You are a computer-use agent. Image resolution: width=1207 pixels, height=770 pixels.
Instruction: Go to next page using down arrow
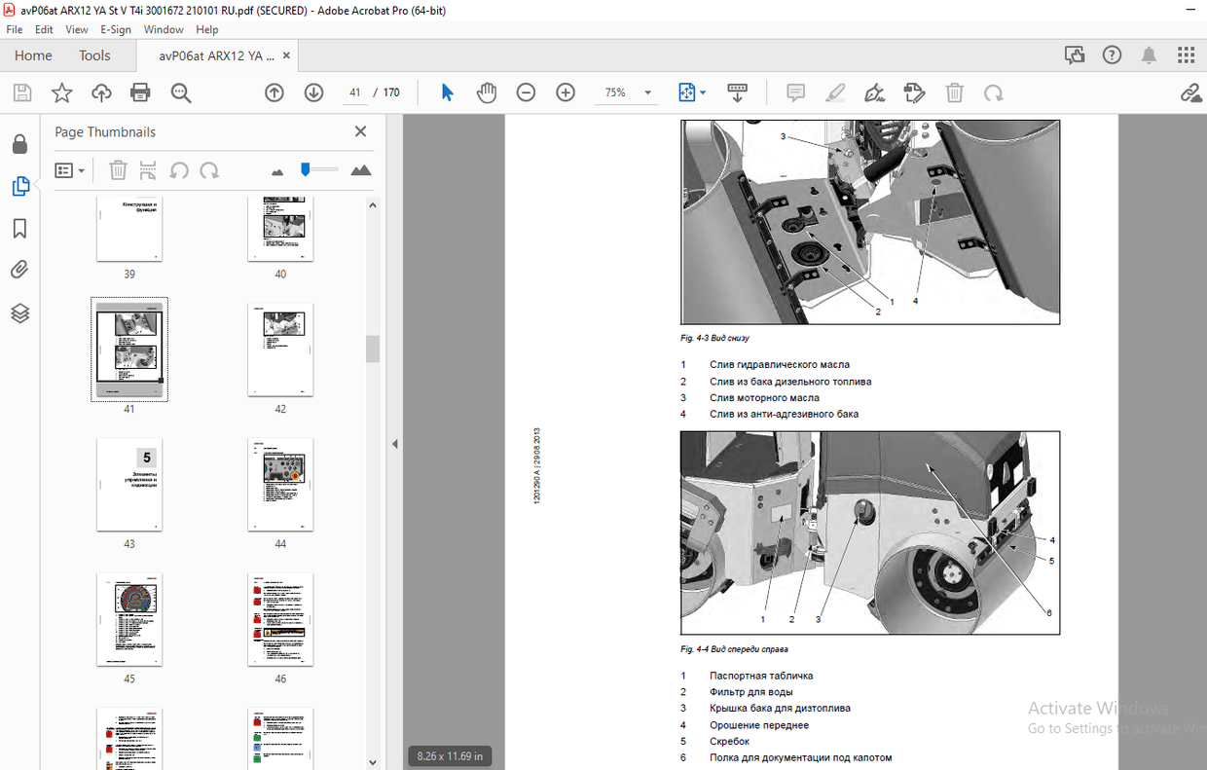click(313, 92)
